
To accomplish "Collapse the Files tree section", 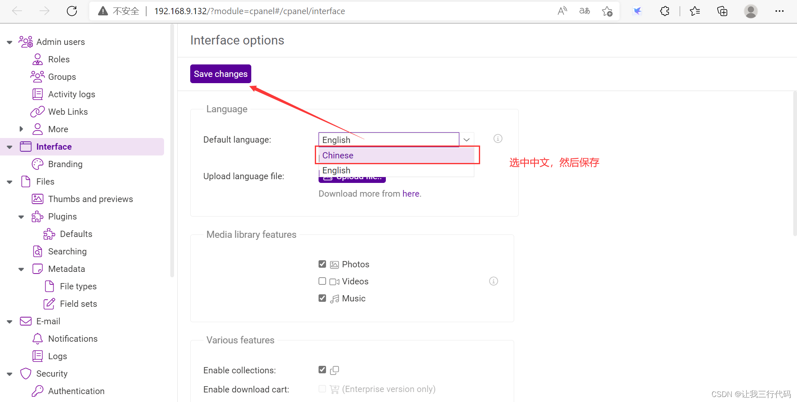I will point(10,182).
